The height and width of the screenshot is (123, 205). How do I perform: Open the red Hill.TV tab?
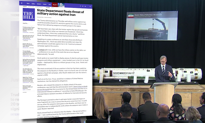coord(55,5)
